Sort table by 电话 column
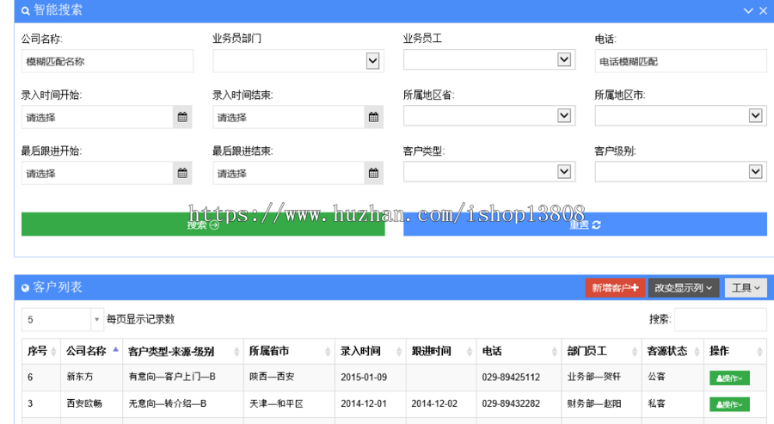774x424 pixels. tap(519, 351)
